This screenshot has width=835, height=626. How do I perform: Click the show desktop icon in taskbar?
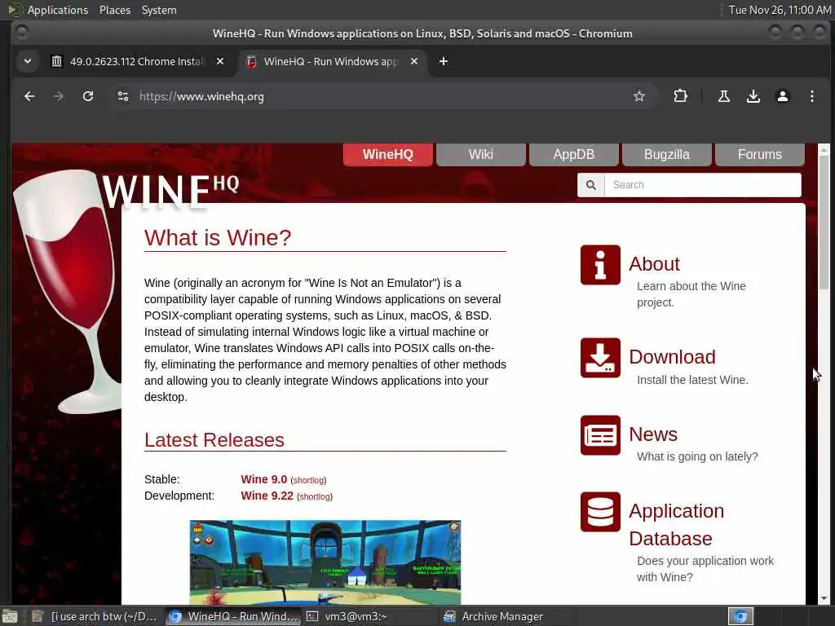point(10,616)
